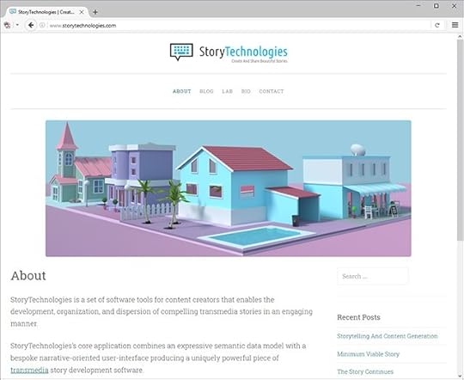Close the StoryTechnologies browser tab
Screen dimensions: 464x380
[82, 12]
